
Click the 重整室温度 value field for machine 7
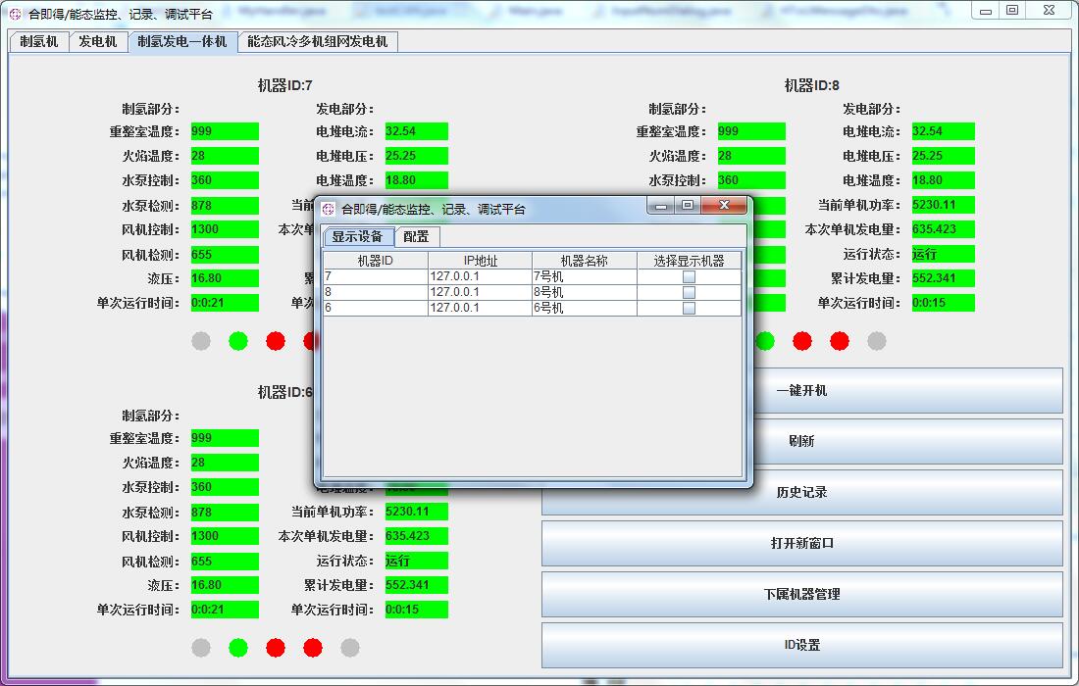(224, 131)
